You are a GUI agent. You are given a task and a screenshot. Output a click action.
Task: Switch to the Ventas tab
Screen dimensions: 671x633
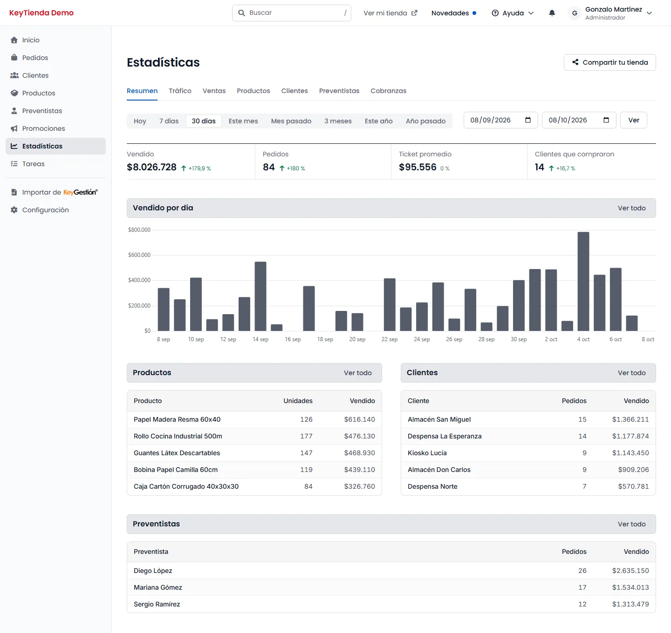point(214,91)
